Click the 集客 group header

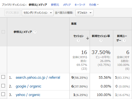(74, 24)
